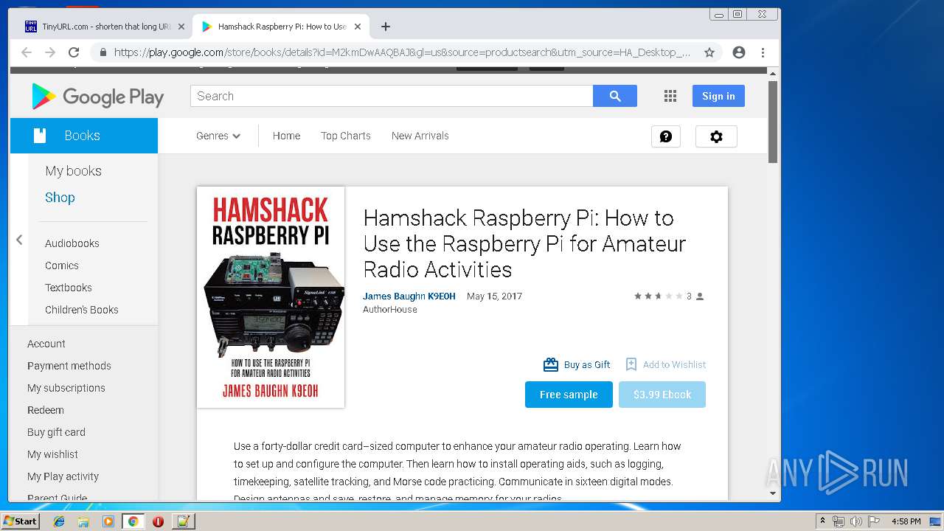This screenshot has width=944, height=531.
Task: Click the AuthorHouse publisher text
Action: (x=389, y=310)
